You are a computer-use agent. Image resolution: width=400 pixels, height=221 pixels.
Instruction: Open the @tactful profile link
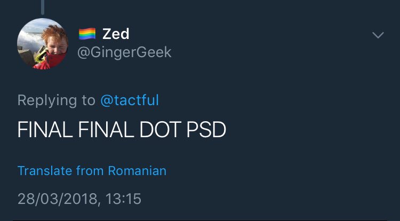[130, 100]
